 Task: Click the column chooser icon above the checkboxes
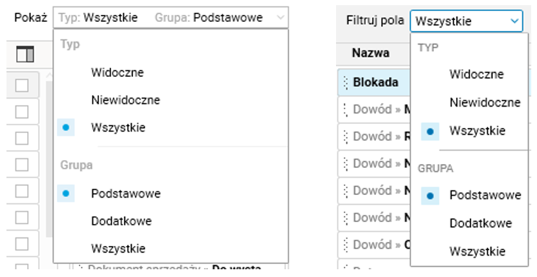tap(25, 56)
